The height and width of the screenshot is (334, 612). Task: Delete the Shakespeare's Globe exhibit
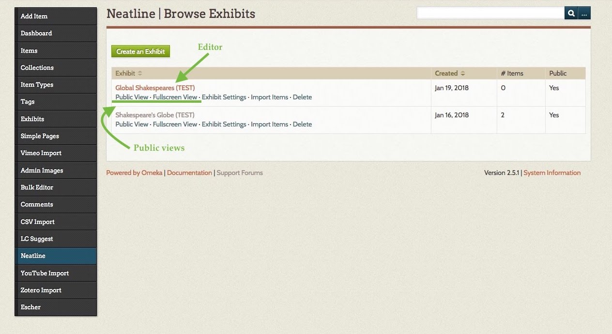click(x=302, y=124)
